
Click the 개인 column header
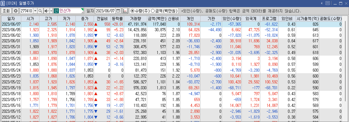pos(190,19)
